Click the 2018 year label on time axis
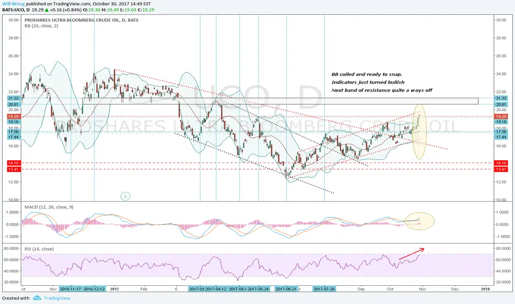 tap(485, 289)
